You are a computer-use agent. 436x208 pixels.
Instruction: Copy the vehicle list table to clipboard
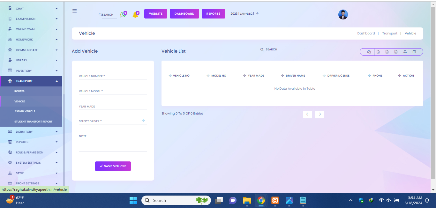click(x=369, y=52)
